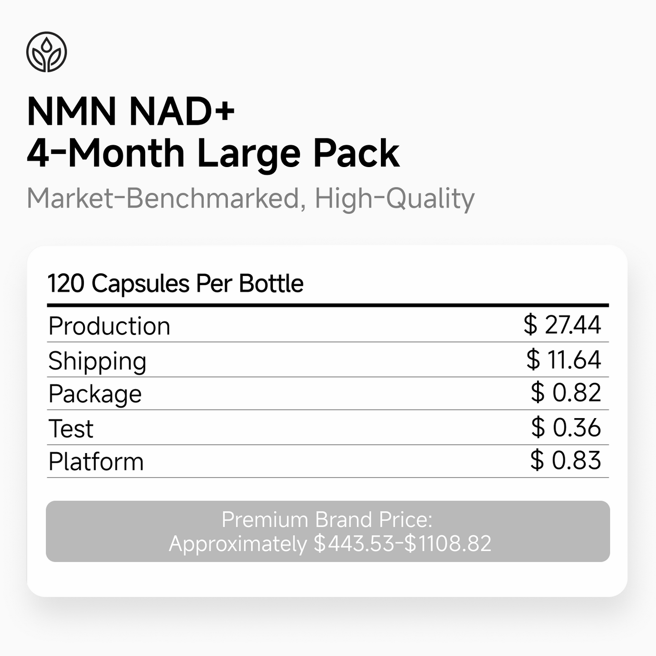The width and height of the screenshot is (656, 656).
Task: Select the Test row label
Action: (71, 429)
